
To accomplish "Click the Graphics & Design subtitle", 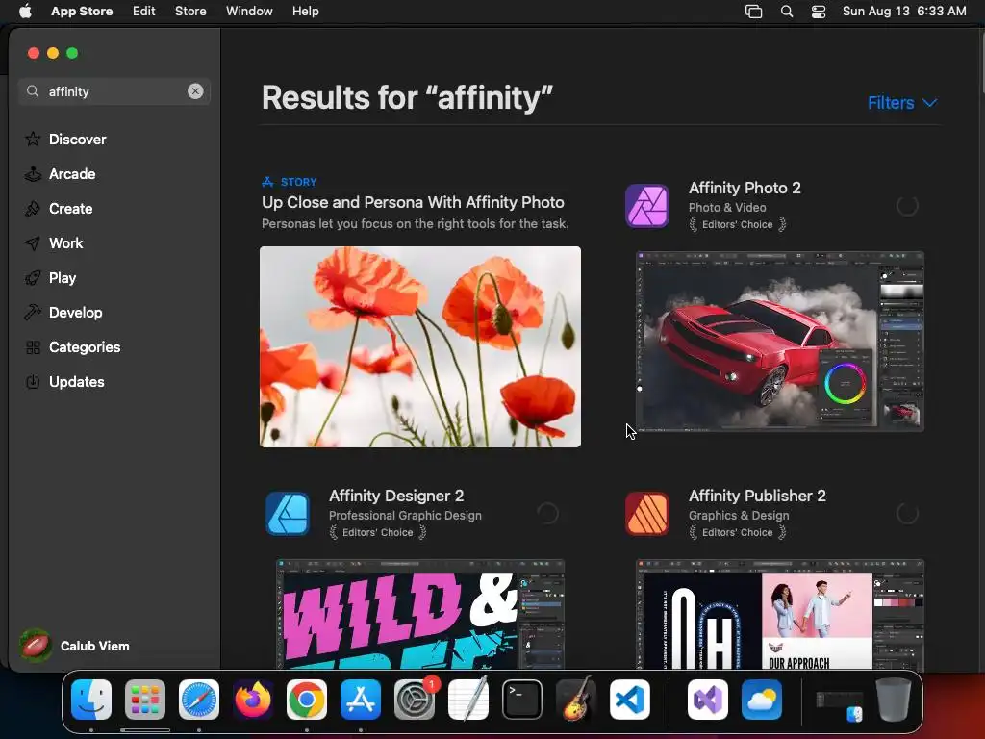I will 739,516.
